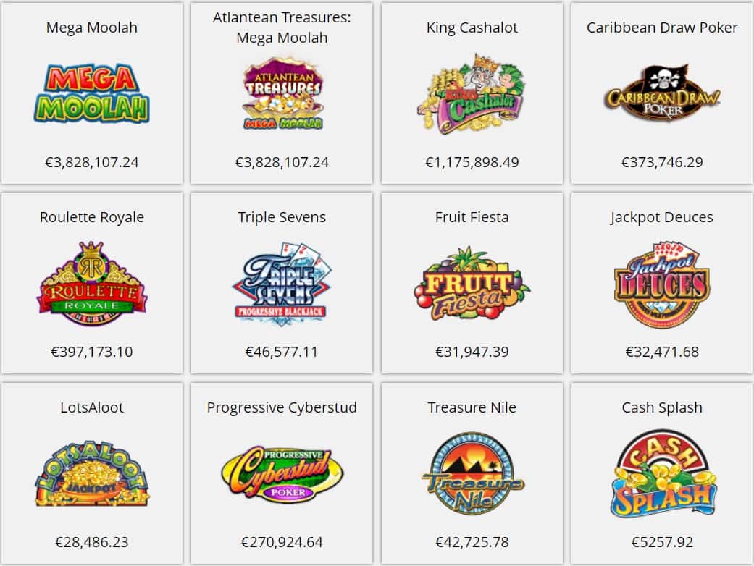Select the Atlantean Treasures logo image

[282, 94]
